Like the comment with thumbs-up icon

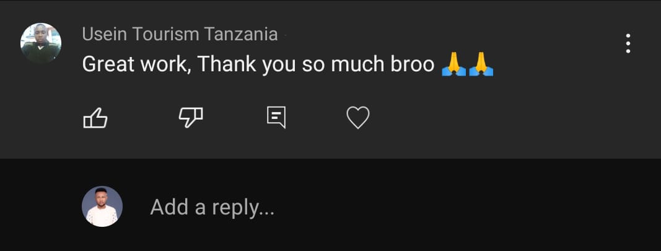tap(95, 118)
